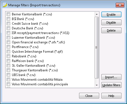Select Quicken Interchange Format list item
127x104 pixels.
click(37, 52)
